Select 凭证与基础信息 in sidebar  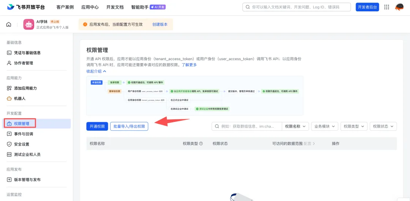point(37,53)
